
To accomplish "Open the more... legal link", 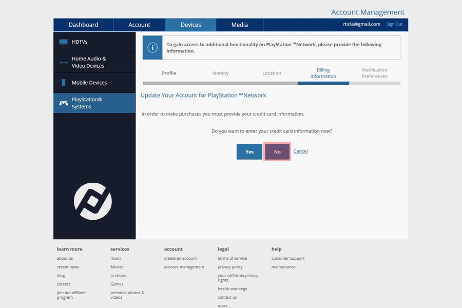I will point(224,305).
